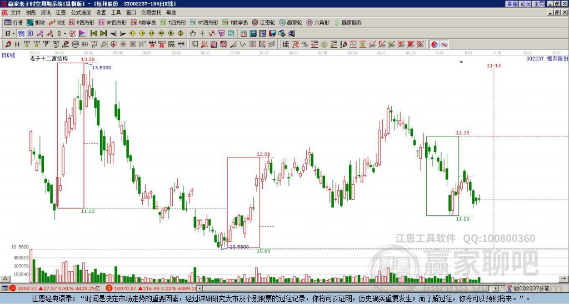This screenshot has height=304, width=569.
Task: Click the 11.22 price label
Action: click(88, 211)
